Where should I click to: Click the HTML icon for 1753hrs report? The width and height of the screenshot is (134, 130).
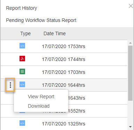[22, 46]
